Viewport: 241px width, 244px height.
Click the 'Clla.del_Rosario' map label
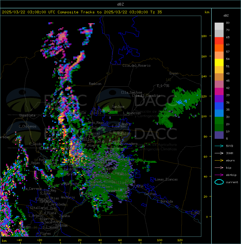click(x=136, y=65)
